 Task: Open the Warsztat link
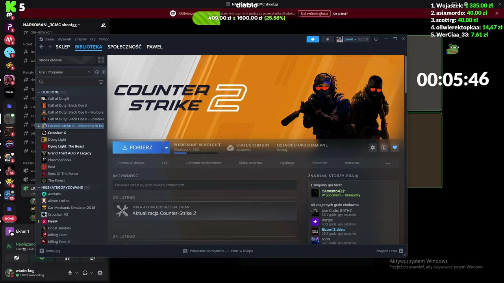352,163
